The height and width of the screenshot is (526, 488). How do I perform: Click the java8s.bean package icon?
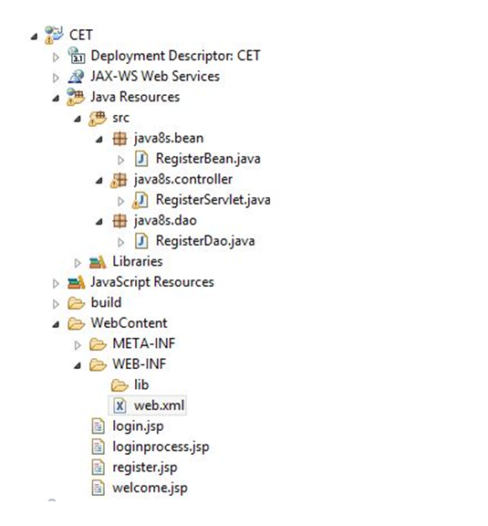[119, 139]
